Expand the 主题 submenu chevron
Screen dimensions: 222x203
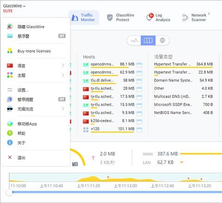point(63,75)
